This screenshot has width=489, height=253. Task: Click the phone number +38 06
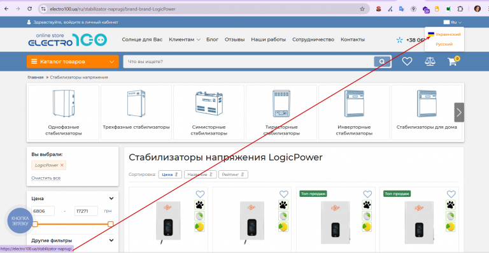pos(415,40)
